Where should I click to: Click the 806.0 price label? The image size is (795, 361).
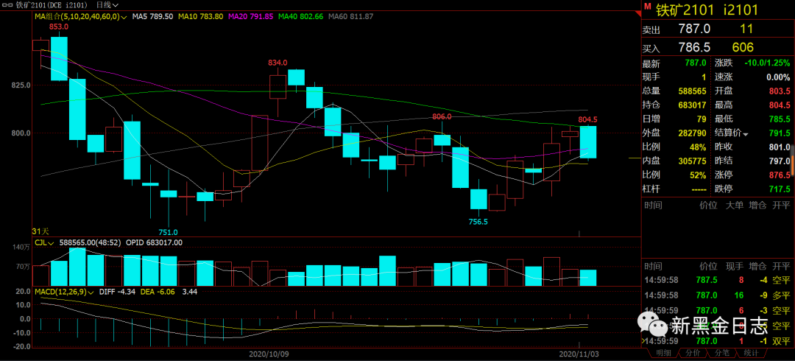tap(442, 116)
